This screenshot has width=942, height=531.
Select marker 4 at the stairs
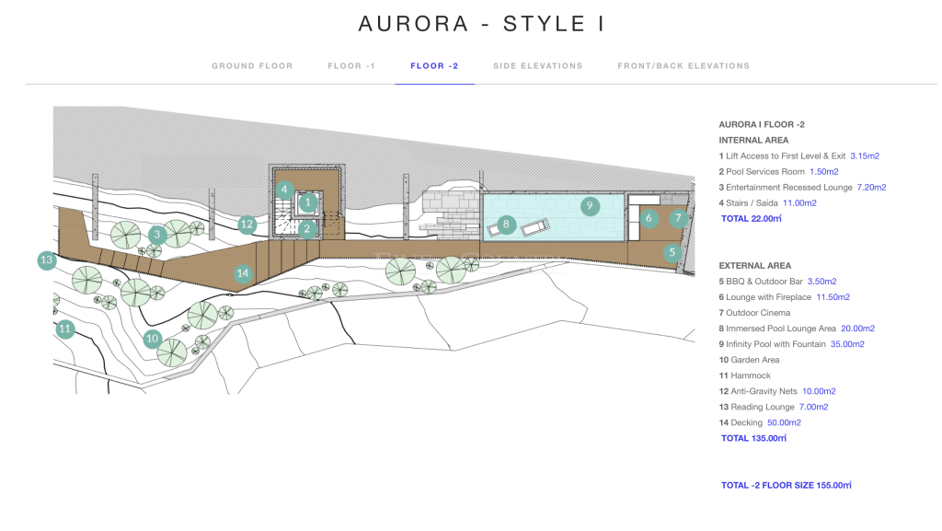click(285, 190)
